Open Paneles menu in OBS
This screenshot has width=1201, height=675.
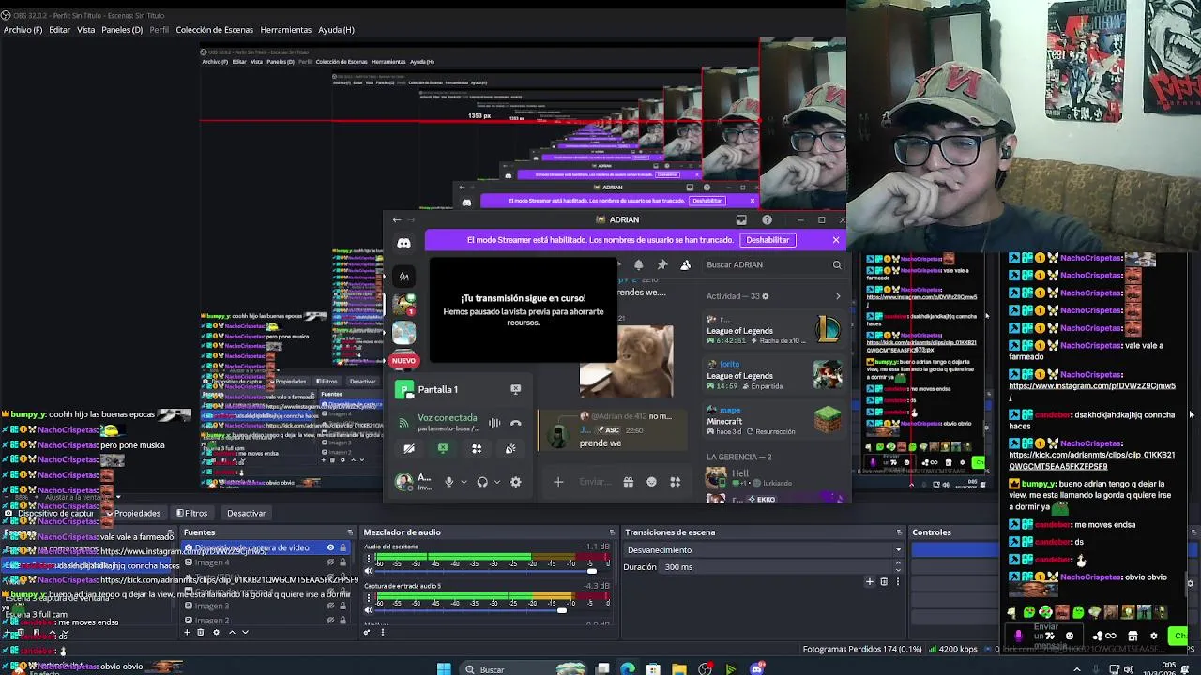point(122,30)
